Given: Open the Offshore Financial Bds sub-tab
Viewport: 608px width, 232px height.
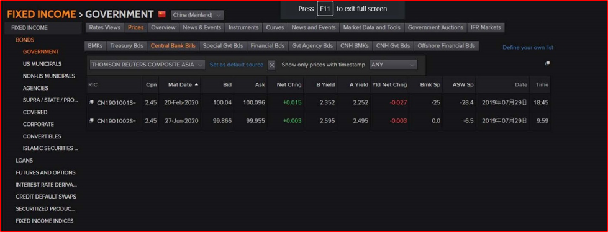Looking at the screenshot, I should point(447,46).
